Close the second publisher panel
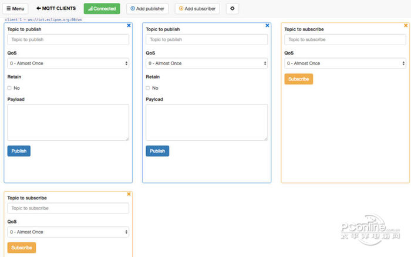 [x=268, y=26]
